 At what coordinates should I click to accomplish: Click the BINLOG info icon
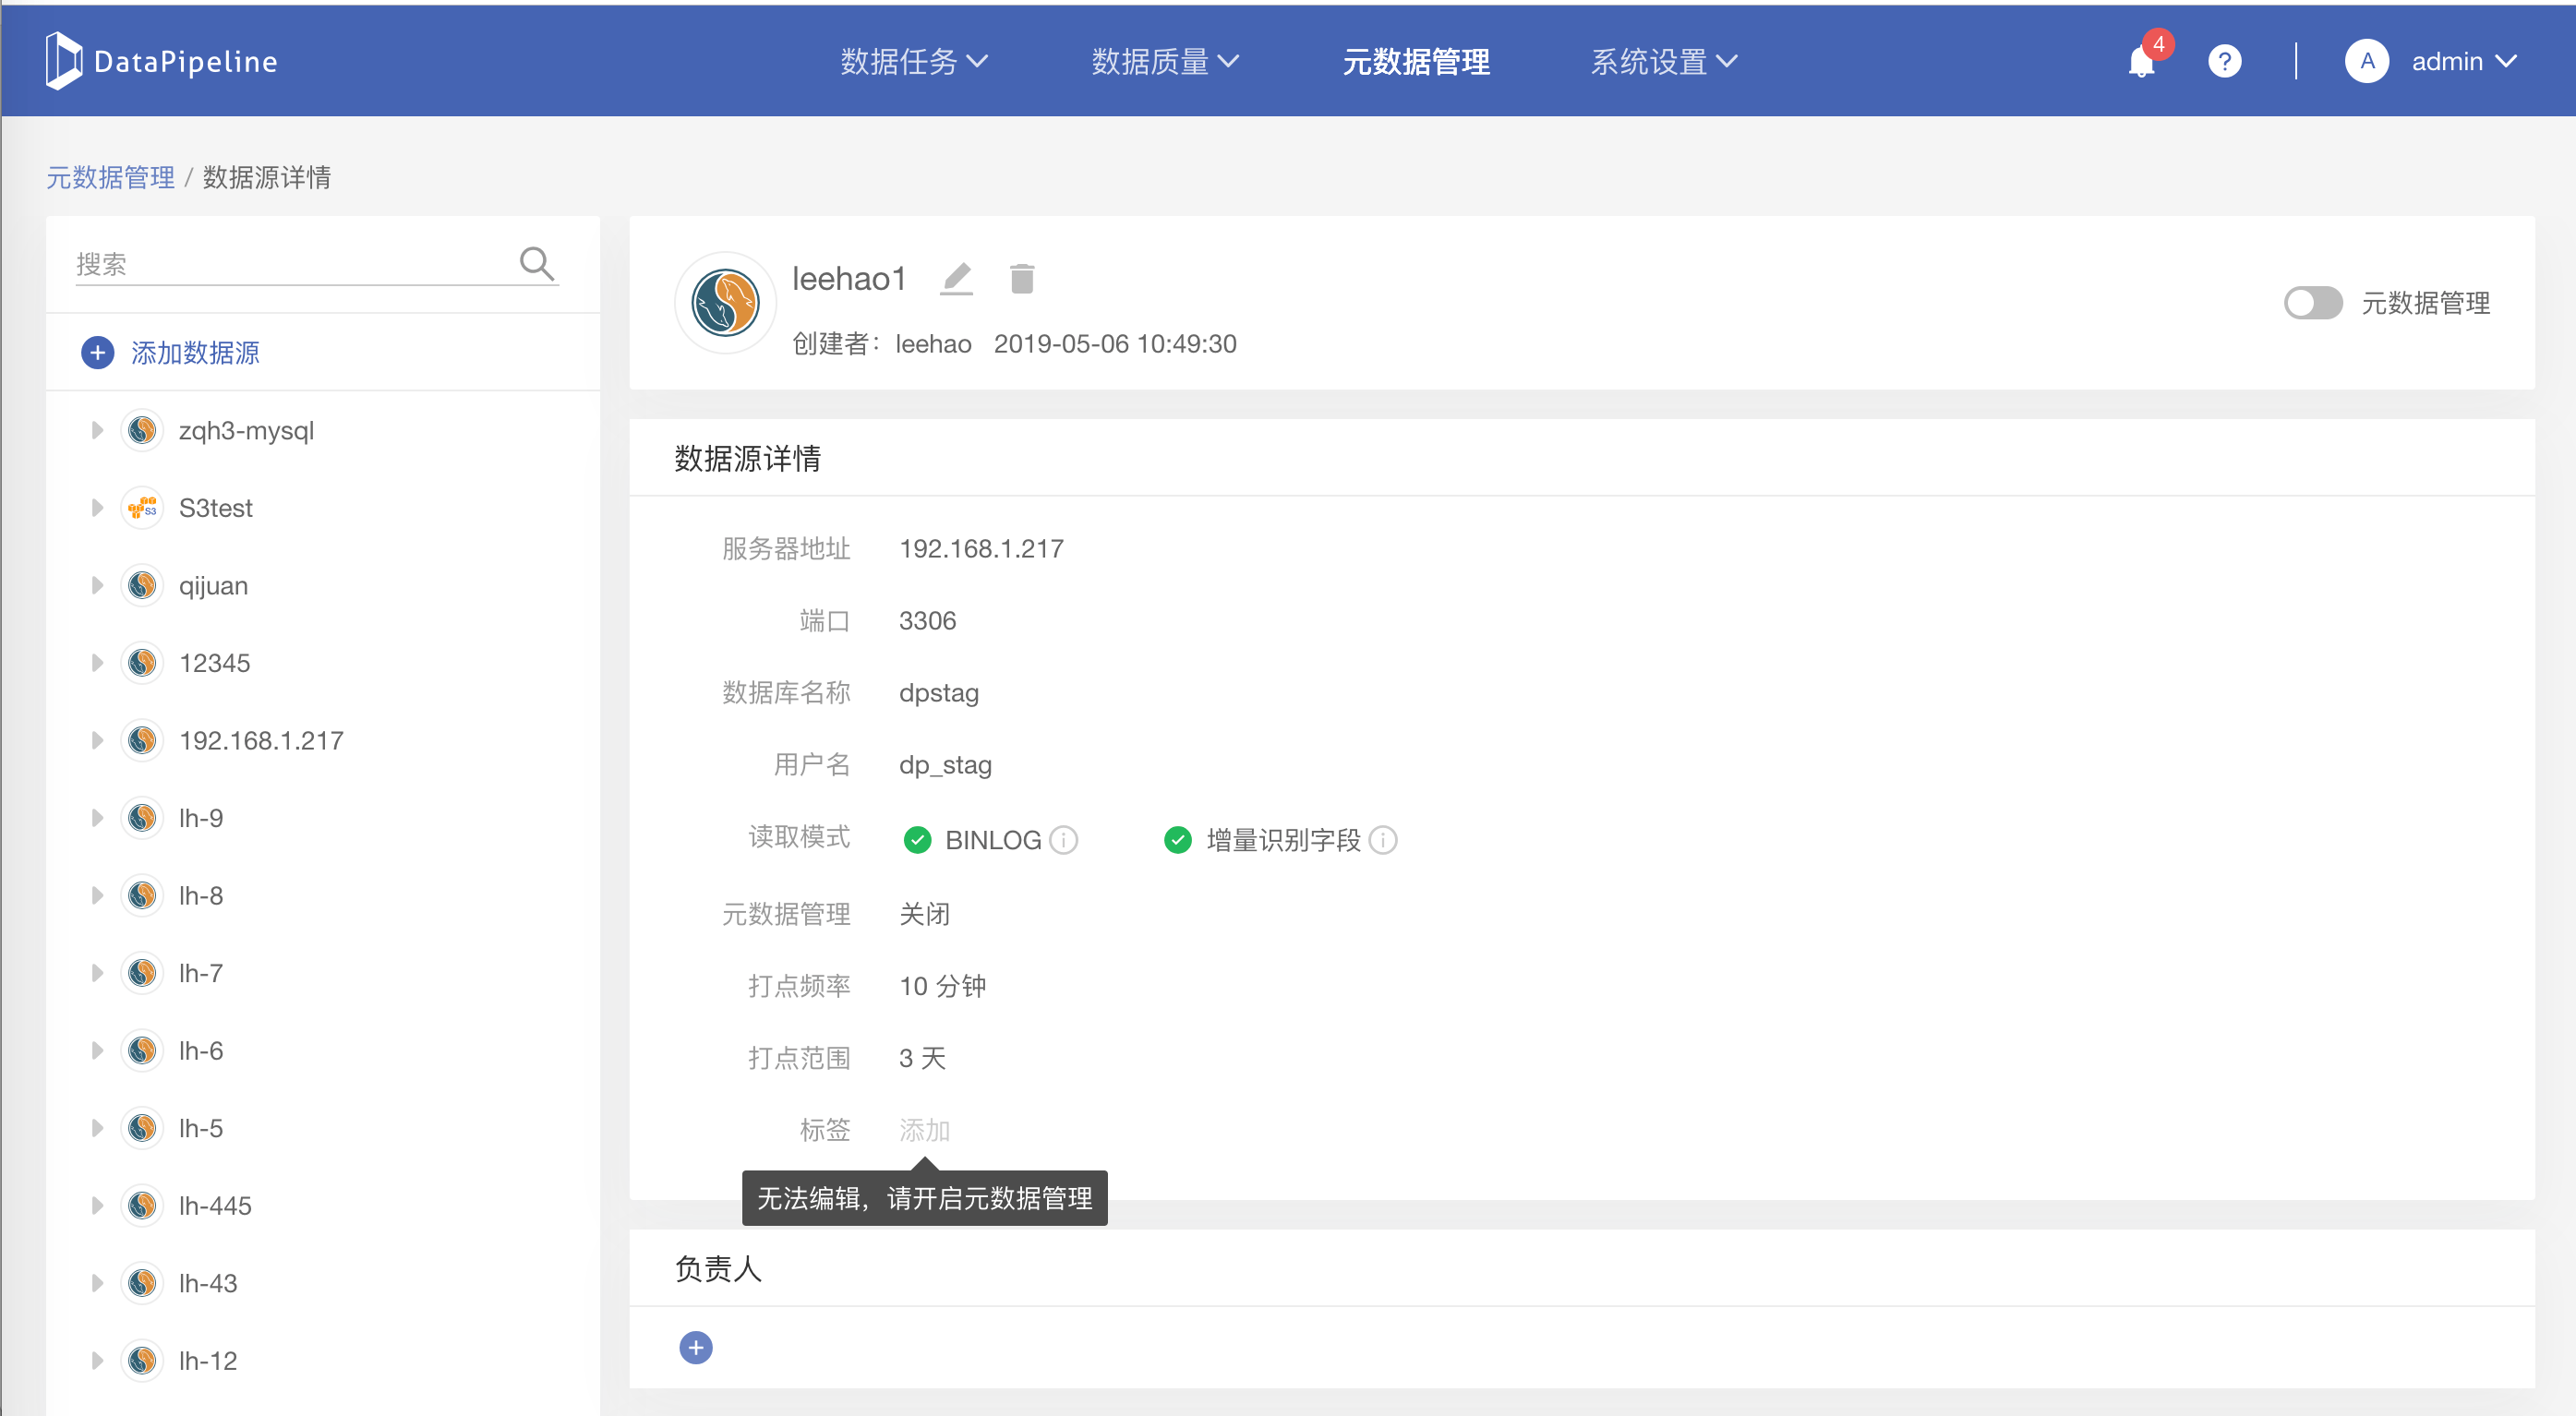pos(1065,840)
